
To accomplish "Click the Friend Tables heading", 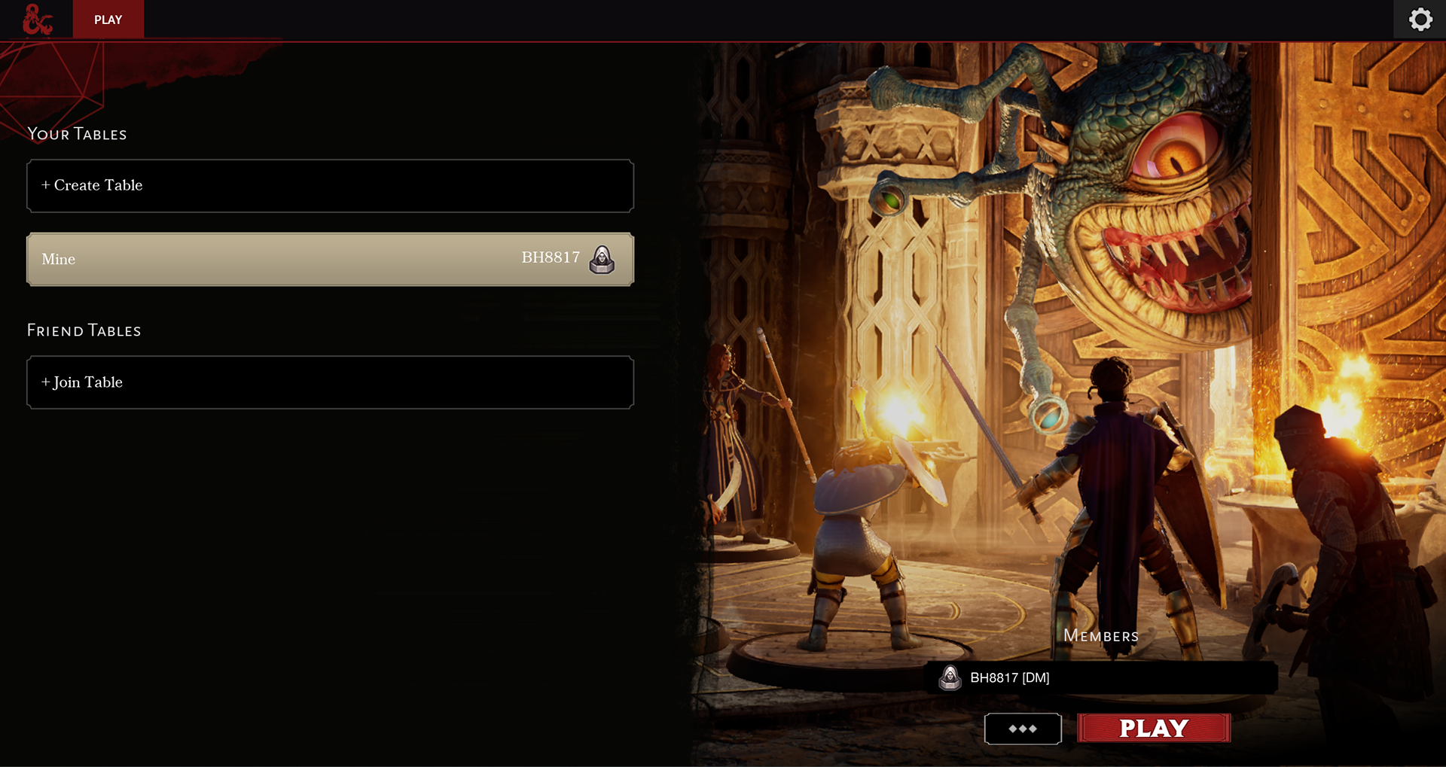I will [84, 330].
